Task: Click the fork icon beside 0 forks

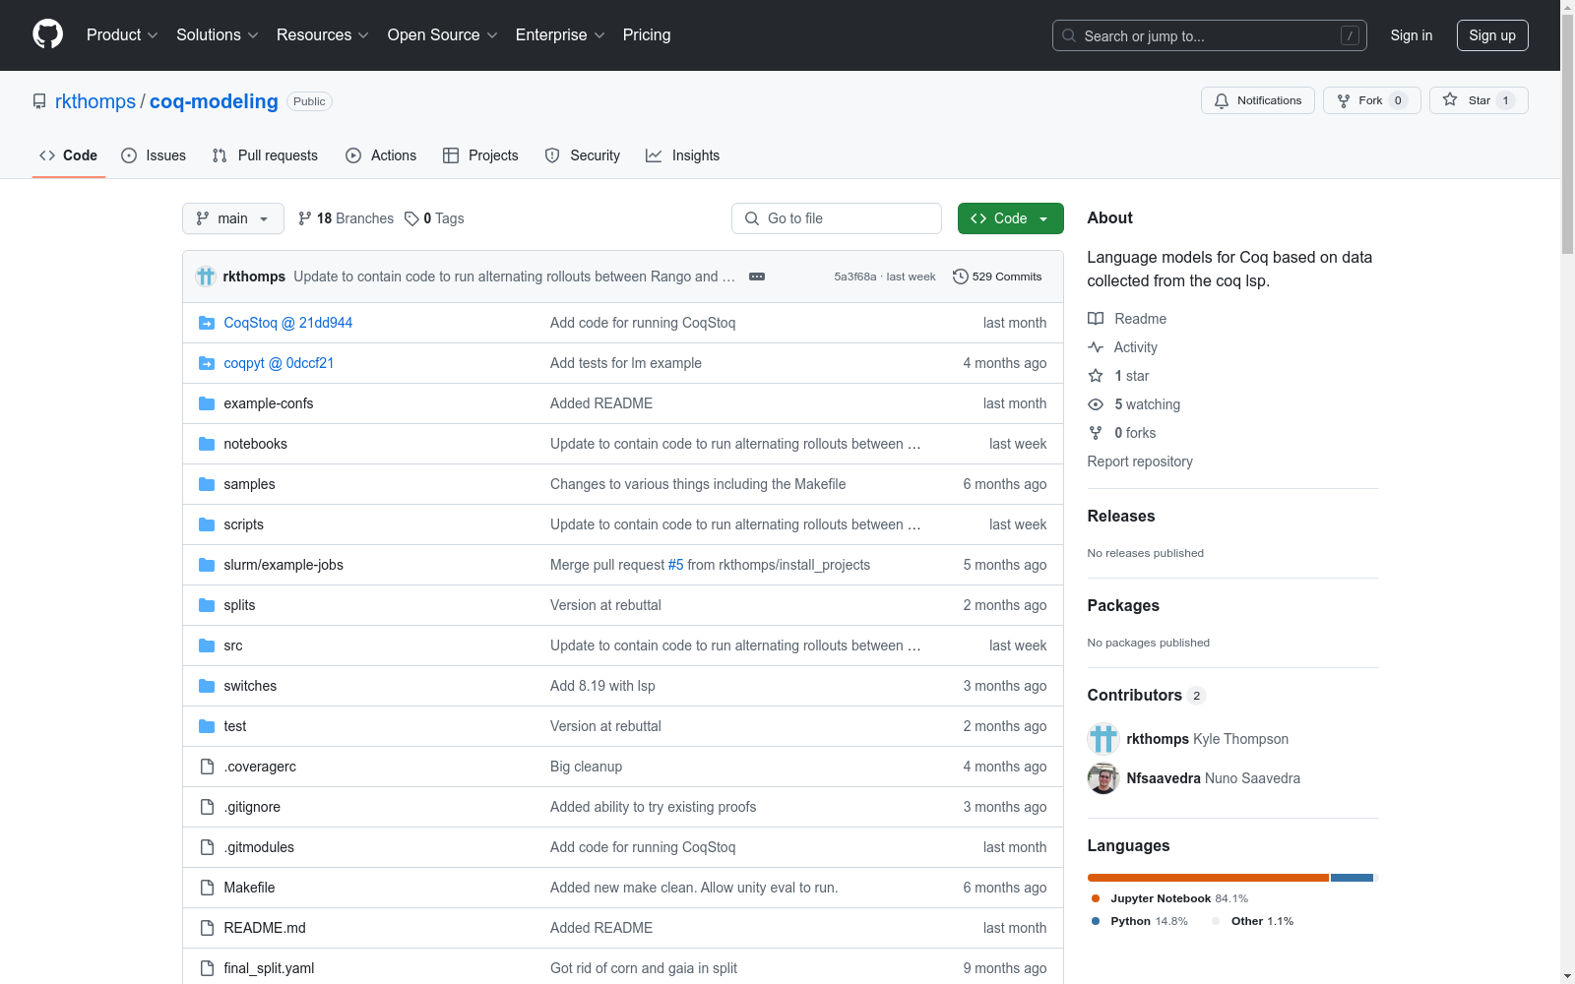Action: point(1096,433)
